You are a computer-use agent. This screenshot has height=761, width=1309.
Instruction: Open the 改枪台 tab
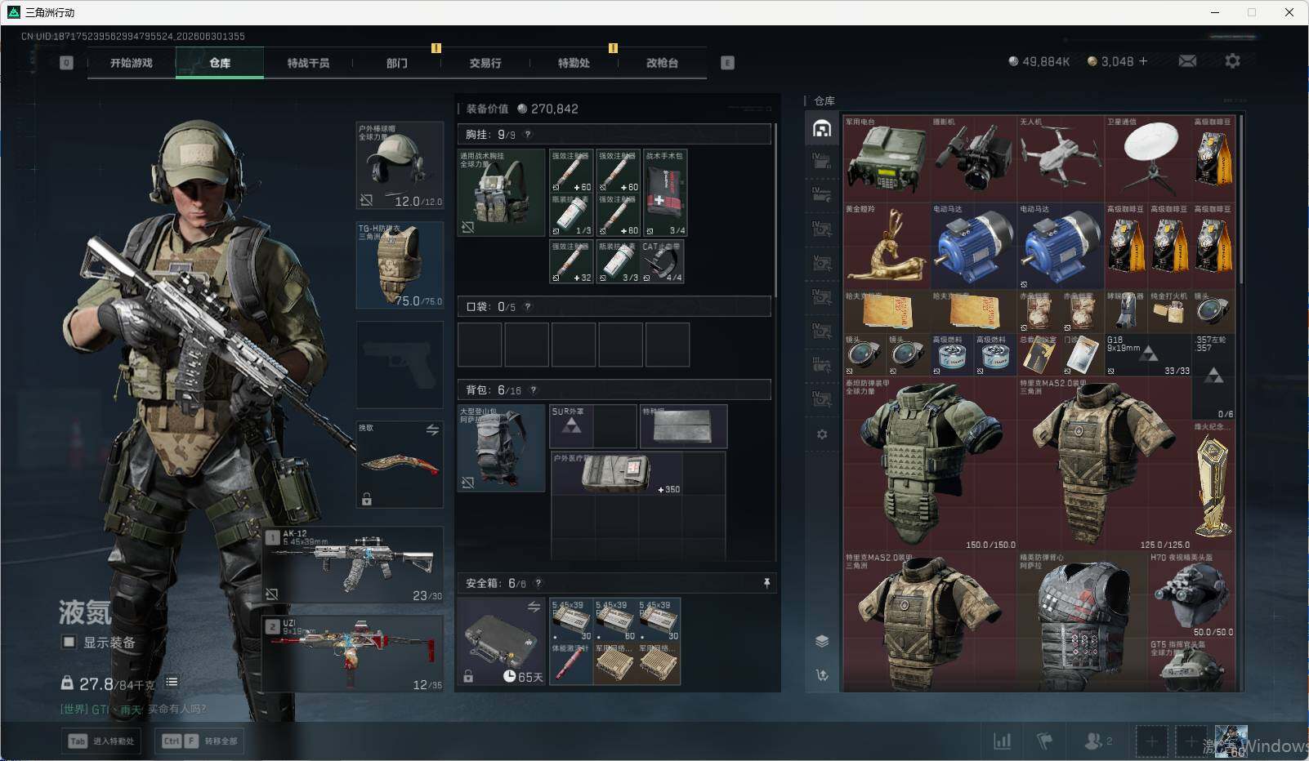[x=662, y=63]
